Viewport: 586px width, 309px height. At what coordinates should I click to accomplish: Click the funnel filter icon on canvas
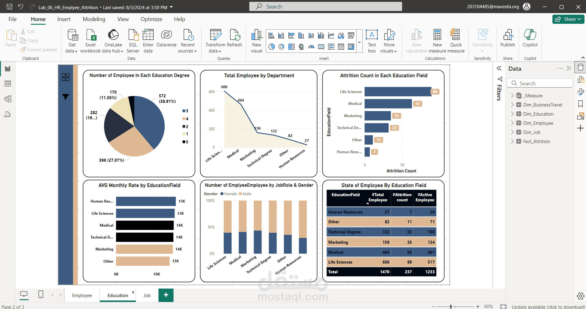tap(65, 97)
